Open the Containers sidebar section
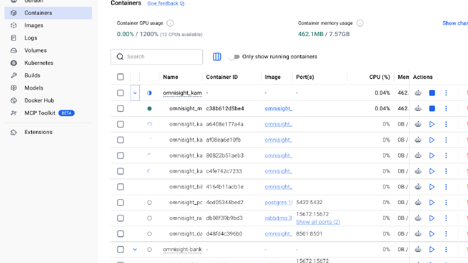The height and width of the screenshot is (263, 468). pos(48,13)
